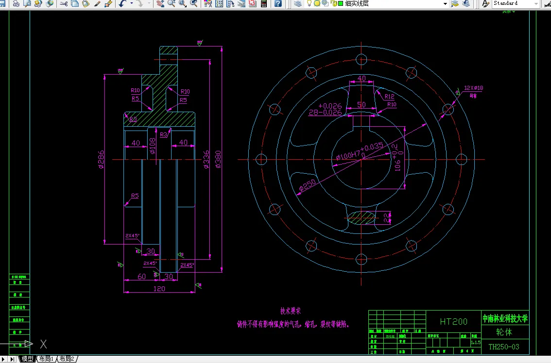Open Plot Preview with magnifier icon

click(27, 3)
